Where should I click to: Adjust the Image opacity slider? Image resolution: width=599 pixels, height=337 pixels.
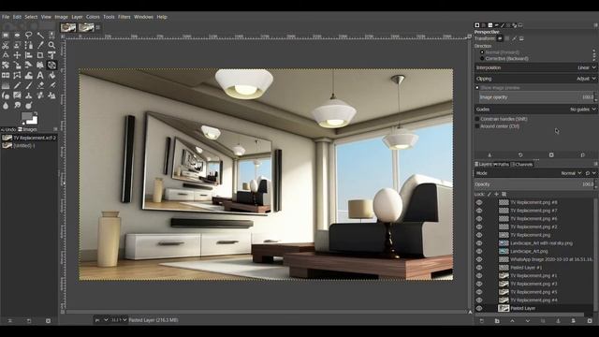pos(536,97)
